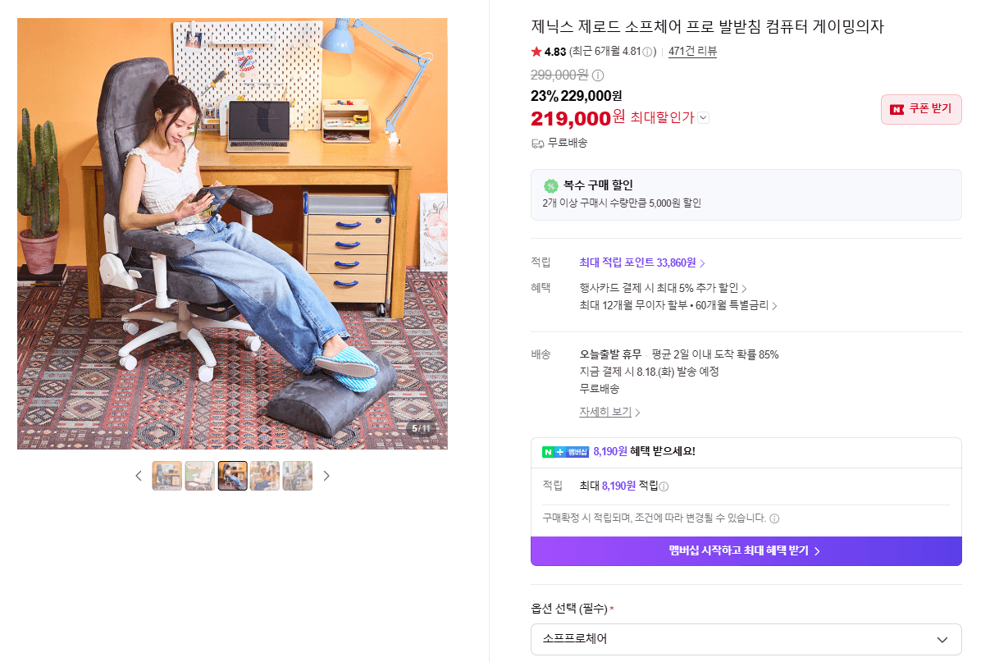Click the red star rating icon
This screenshot has height=662, width=990.
536,52
